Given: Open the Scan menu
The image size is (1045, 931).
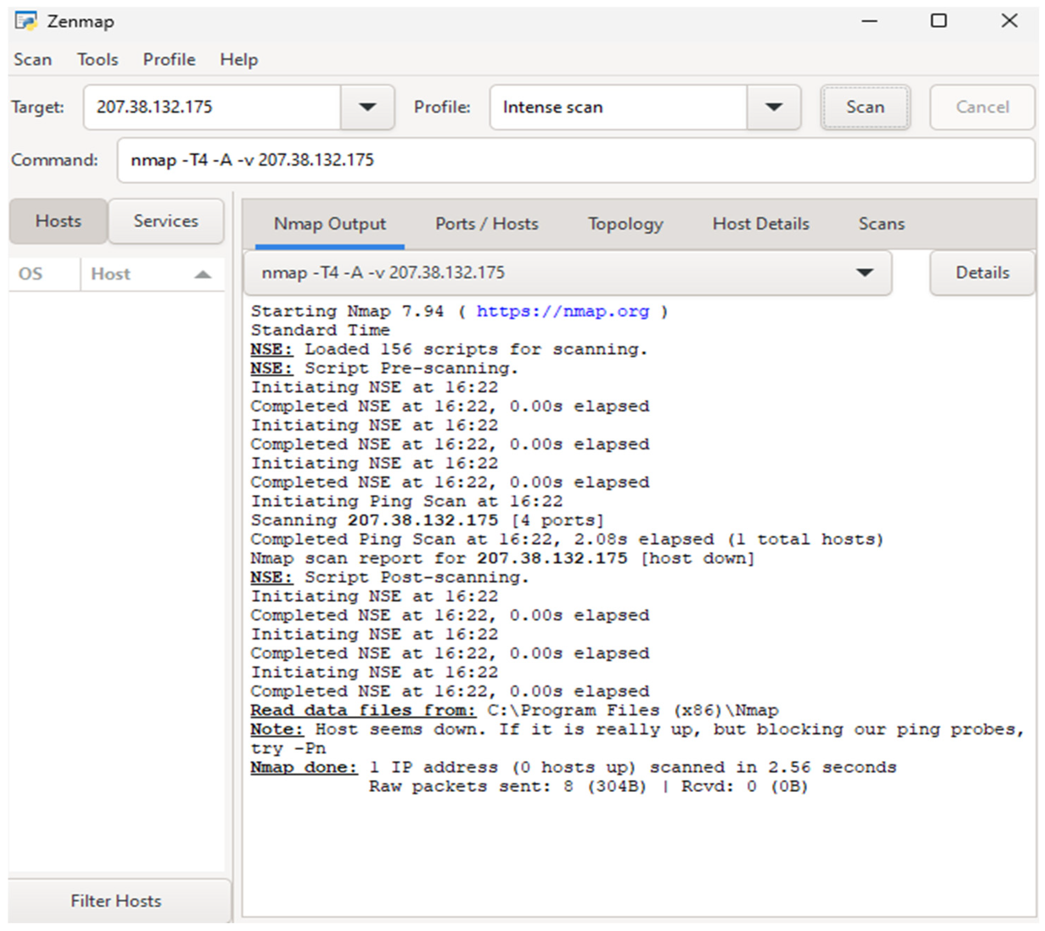Looking at the screenshot, I should (33, 60).
